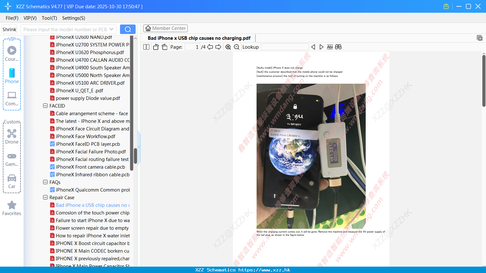Click the search button next to model input
486x273 pixels.
[x=128, y=29]
